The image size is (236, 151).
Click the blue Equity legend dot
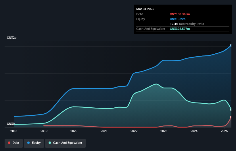(x=28, y=143)
